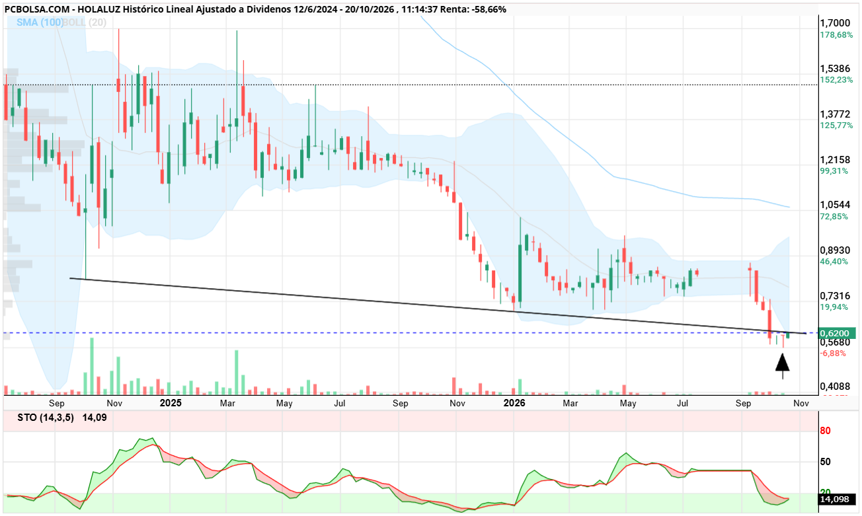
Task: Click the 2025 year label on time axis
Action: coord(171,402)
